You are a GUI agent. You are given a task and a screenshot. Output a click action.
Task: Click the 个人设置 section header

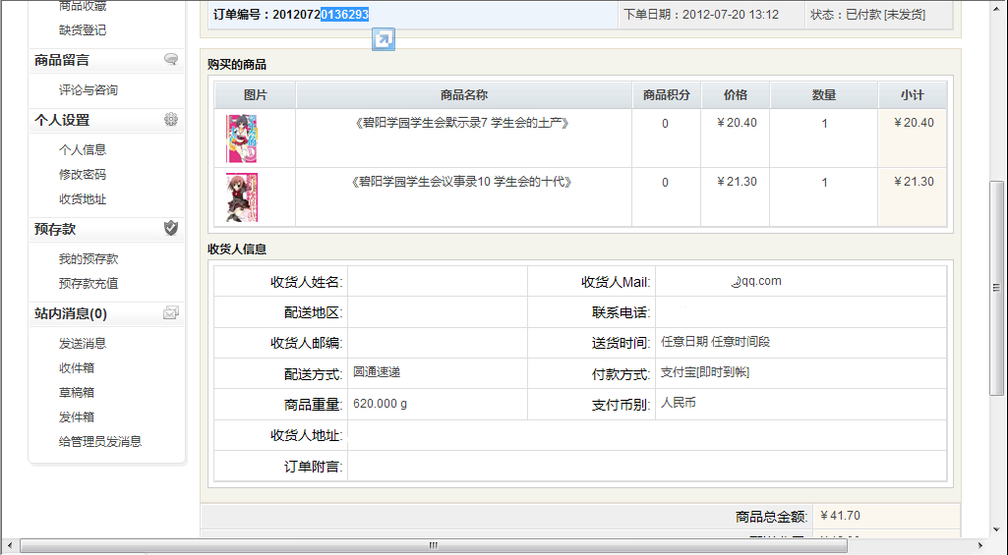[62, 120]
